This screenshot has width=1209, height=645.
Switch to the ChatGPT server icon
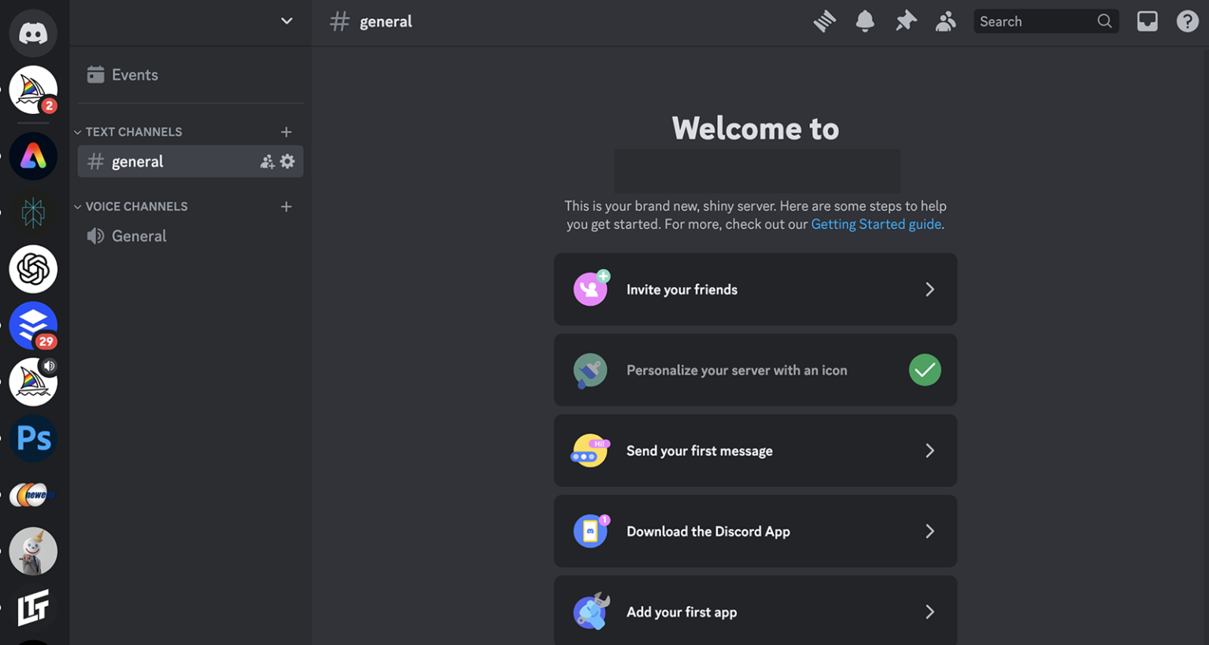coord(33,269)
